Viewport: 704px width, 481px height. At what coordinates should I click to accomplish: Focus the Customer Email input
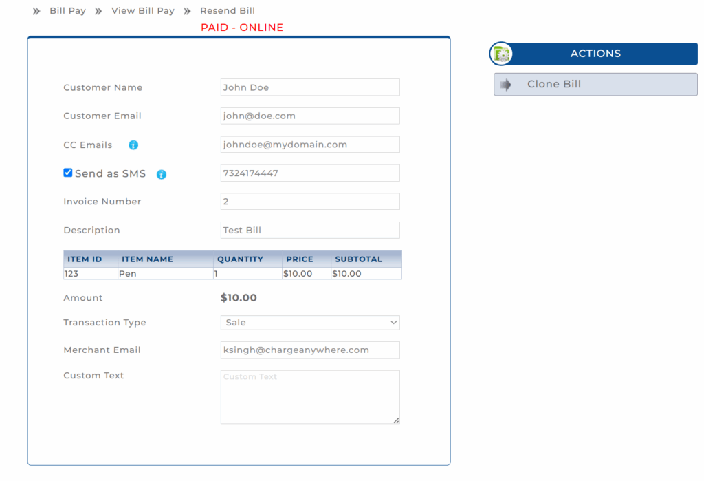[309, 116]
